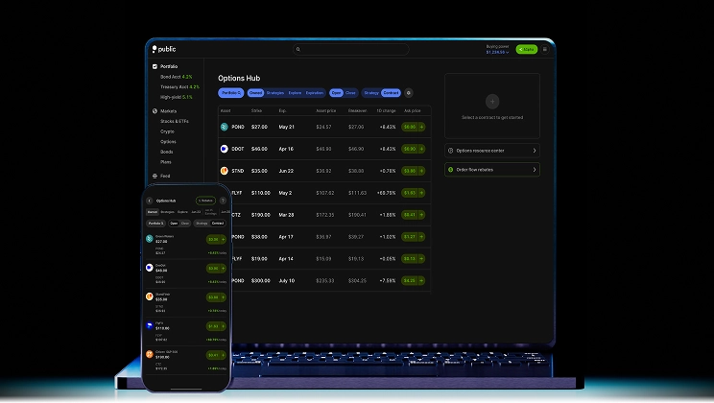Open the hamburger menu in the top-right corner
This screenshot has width=714, height=403.
click(x=545, y=49)
